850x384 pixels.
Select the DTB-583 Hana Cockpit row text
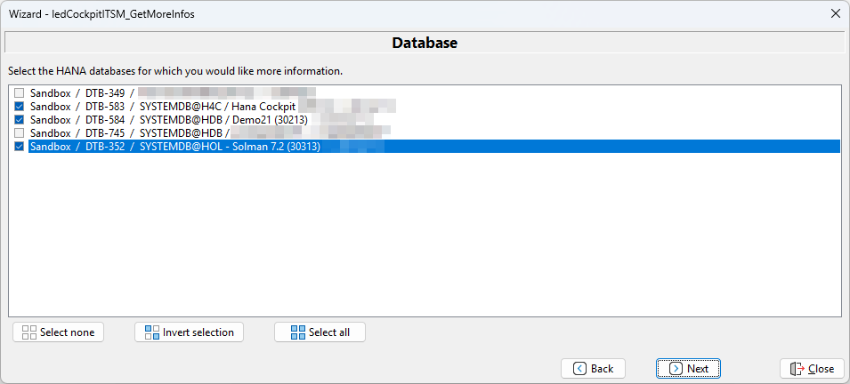coord(162,106)
